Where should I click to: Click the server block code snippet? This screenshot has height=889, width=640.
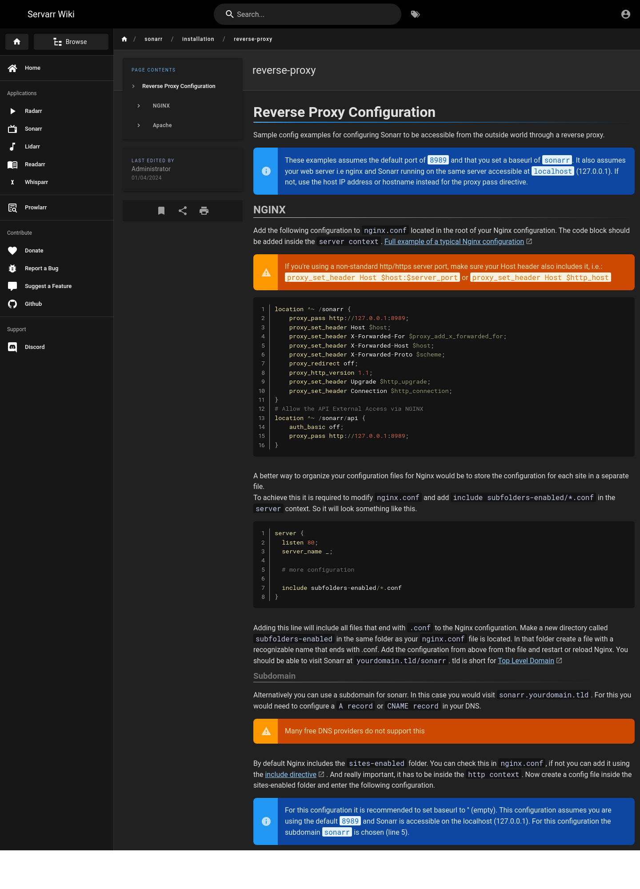pyautogui.click(x=444, y=565)
